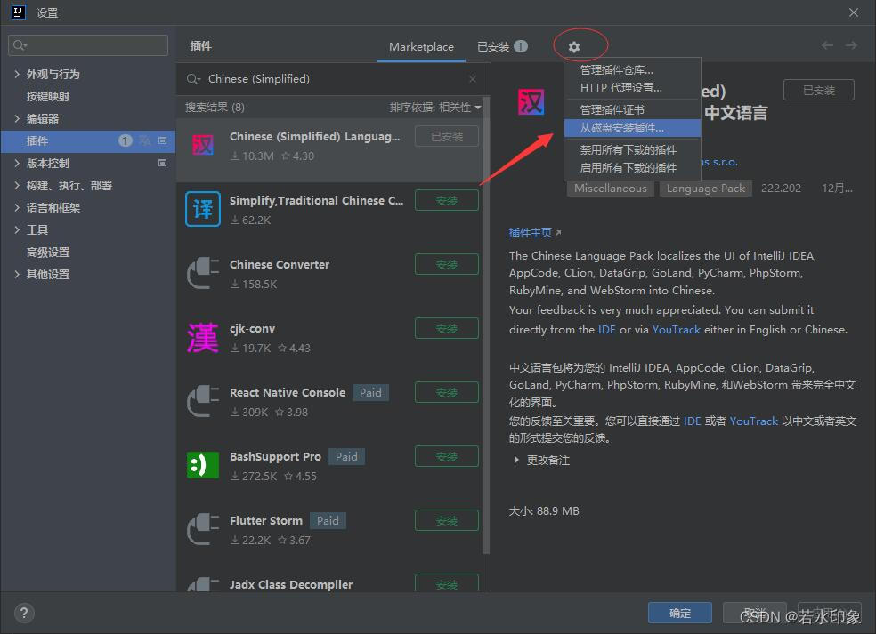Install the Simplify,Traditional Chinese plugin

coord(446,200)
